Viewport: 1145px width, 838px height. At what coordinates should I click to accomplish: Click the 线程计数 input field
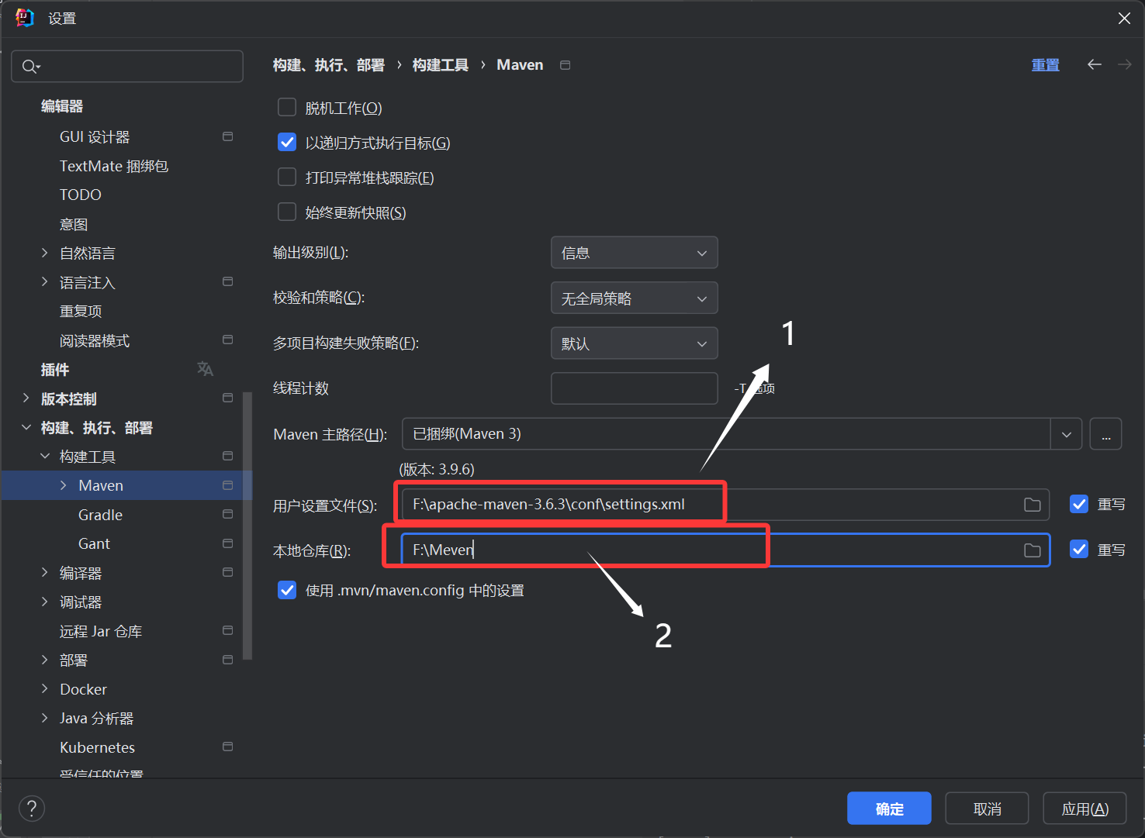(634, 388)
